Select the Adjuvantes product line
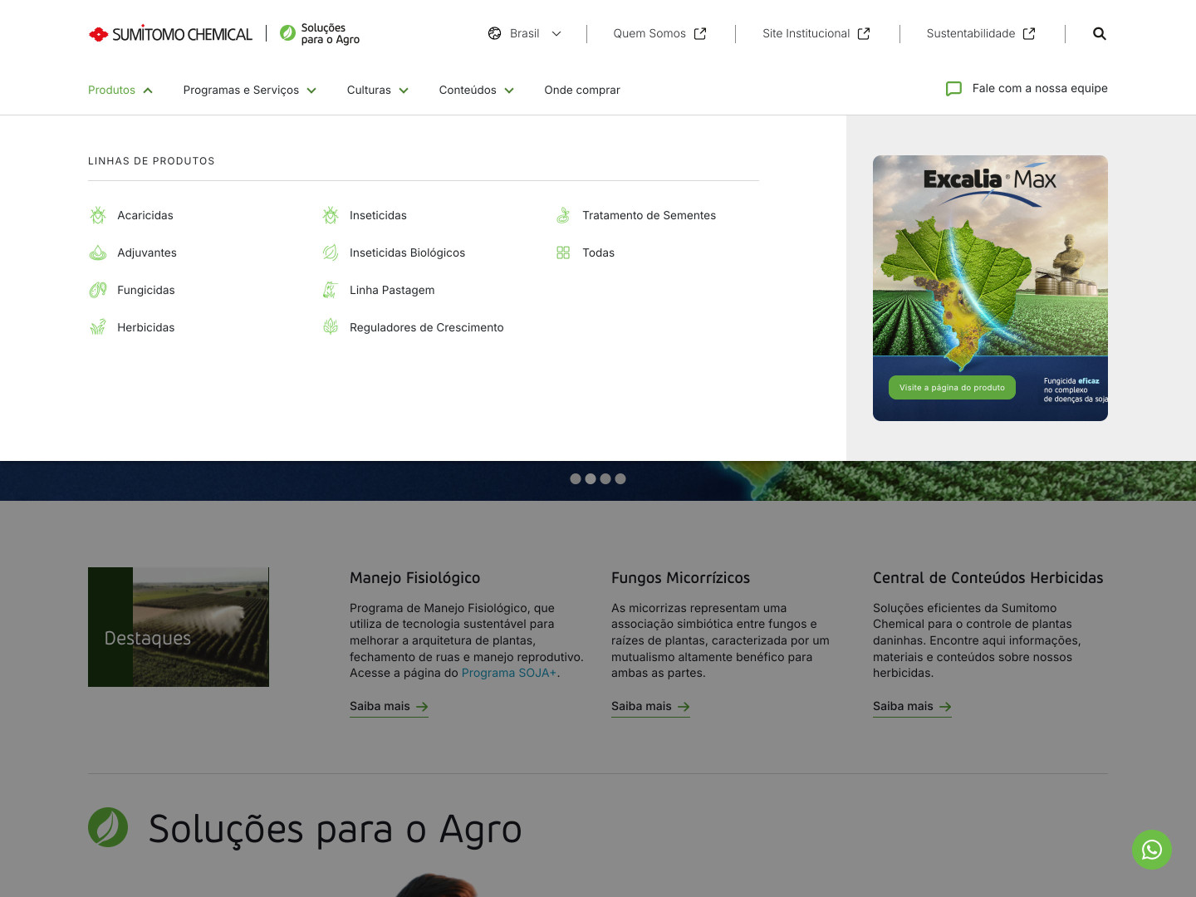The height and width of the screenshot is (897, 1196). (x=147, y=252)
